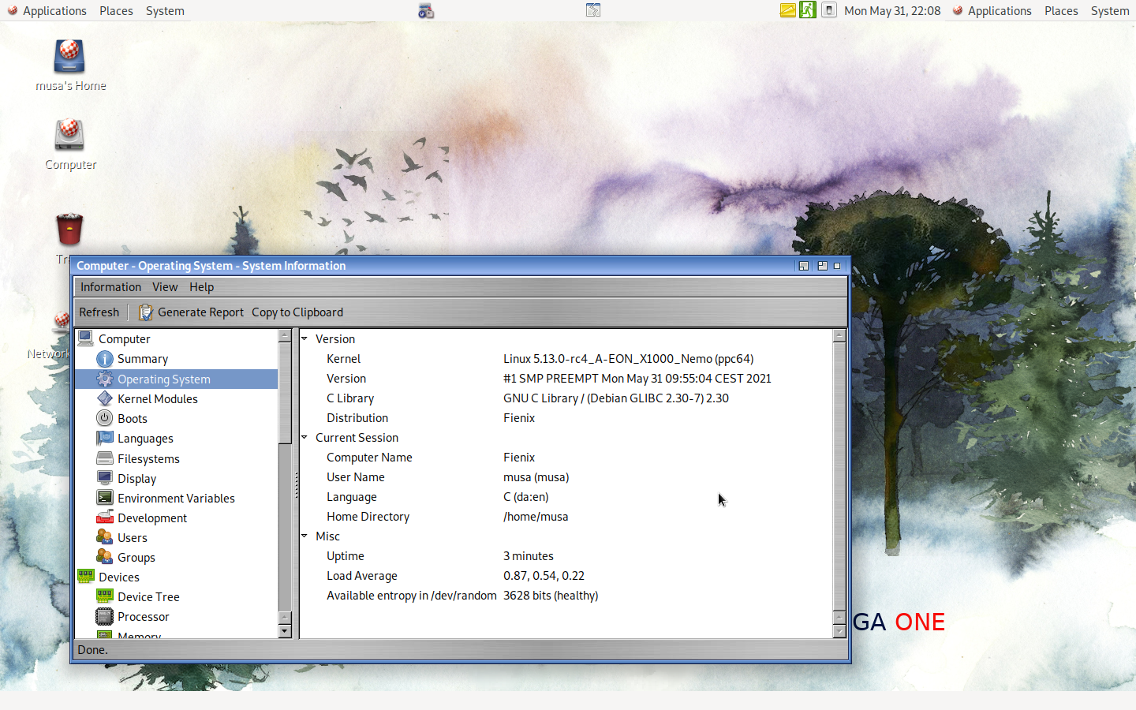Open the Information menu
1136x710 pixels.
[x=110, y=287]
